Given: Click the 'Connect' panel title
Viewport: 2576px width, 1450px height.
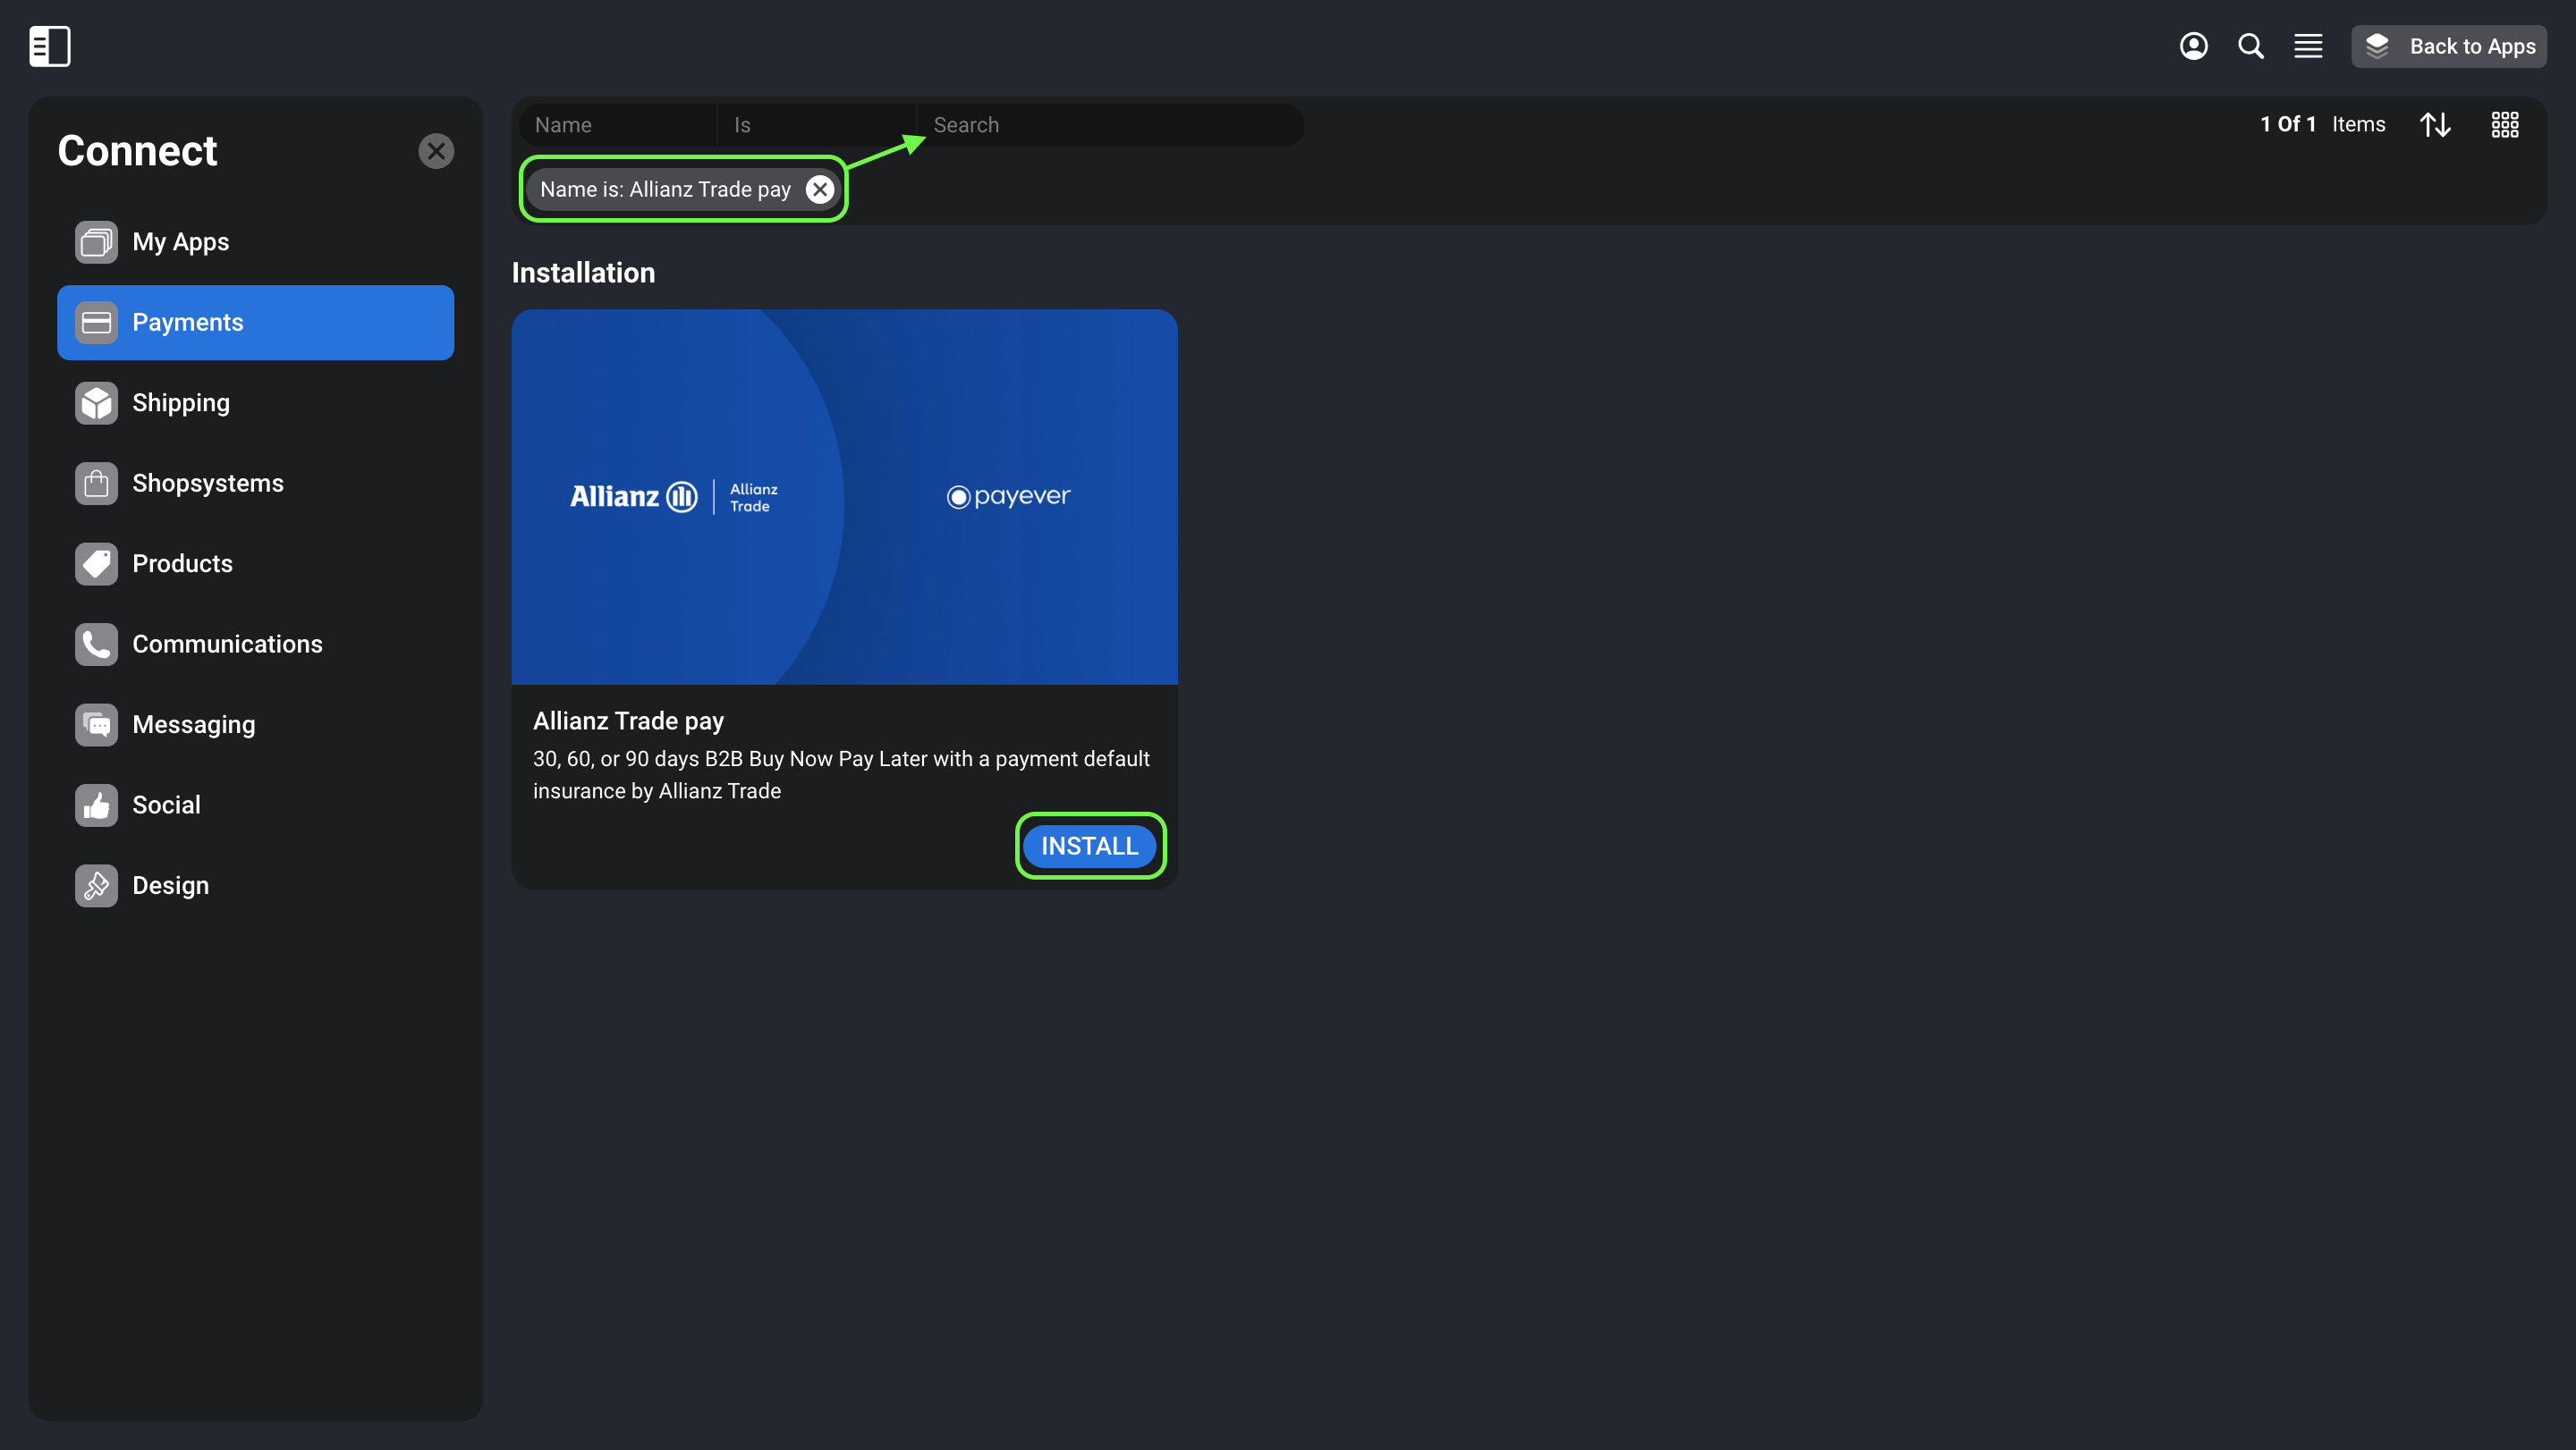Looking at the screenshot, I should point(137,151).
